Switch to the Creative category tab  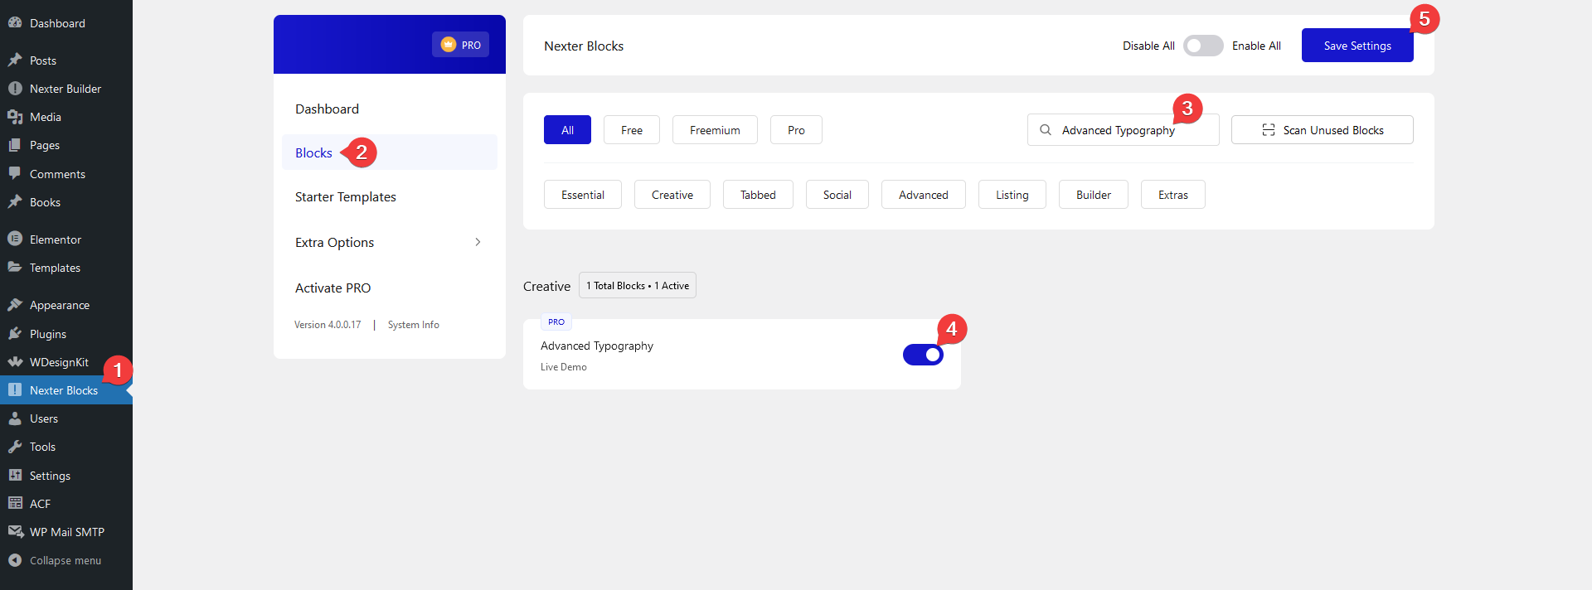[x=672, y=195]
